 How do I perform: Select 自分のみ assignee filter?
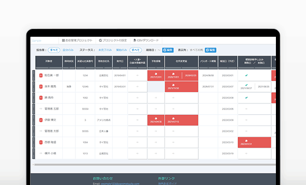pos(68,50)
